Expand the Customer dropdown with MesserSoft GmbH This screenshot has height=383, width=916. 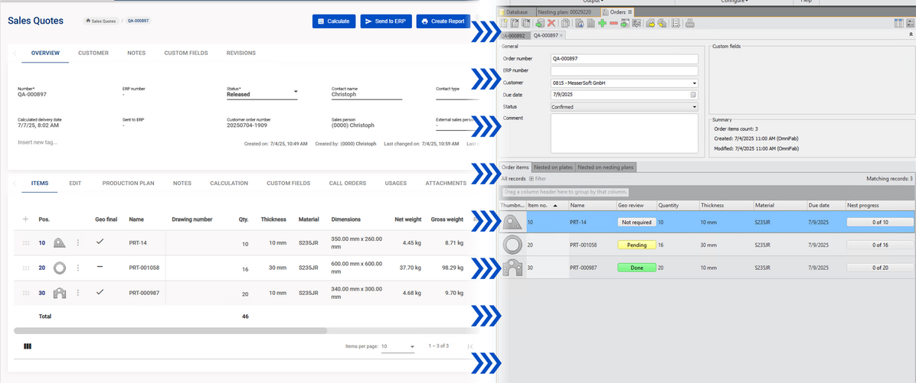click(x=694, y=83)
